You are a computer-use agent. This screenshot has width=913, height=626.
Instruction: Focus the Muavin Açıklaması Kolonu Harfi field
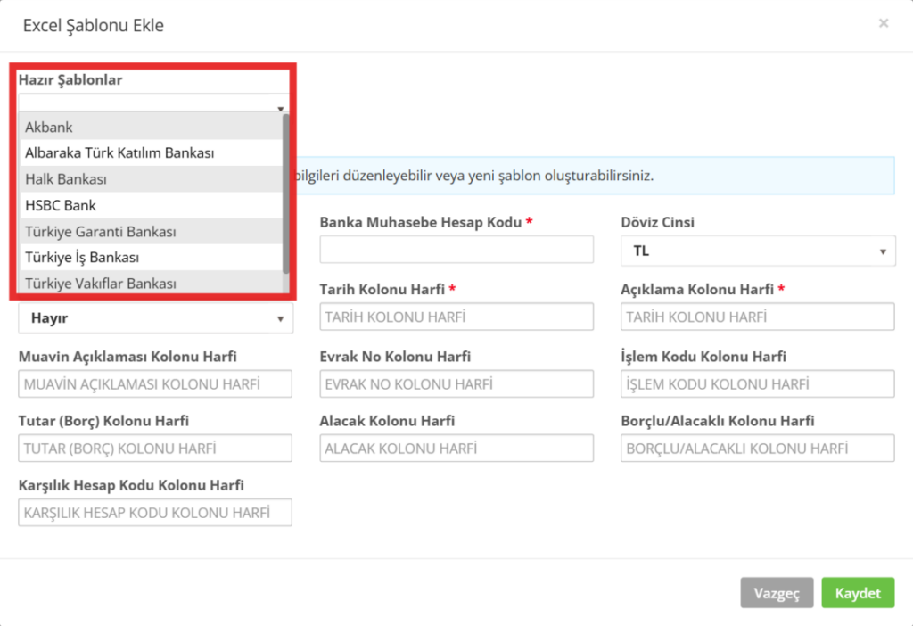pos(155,383)
